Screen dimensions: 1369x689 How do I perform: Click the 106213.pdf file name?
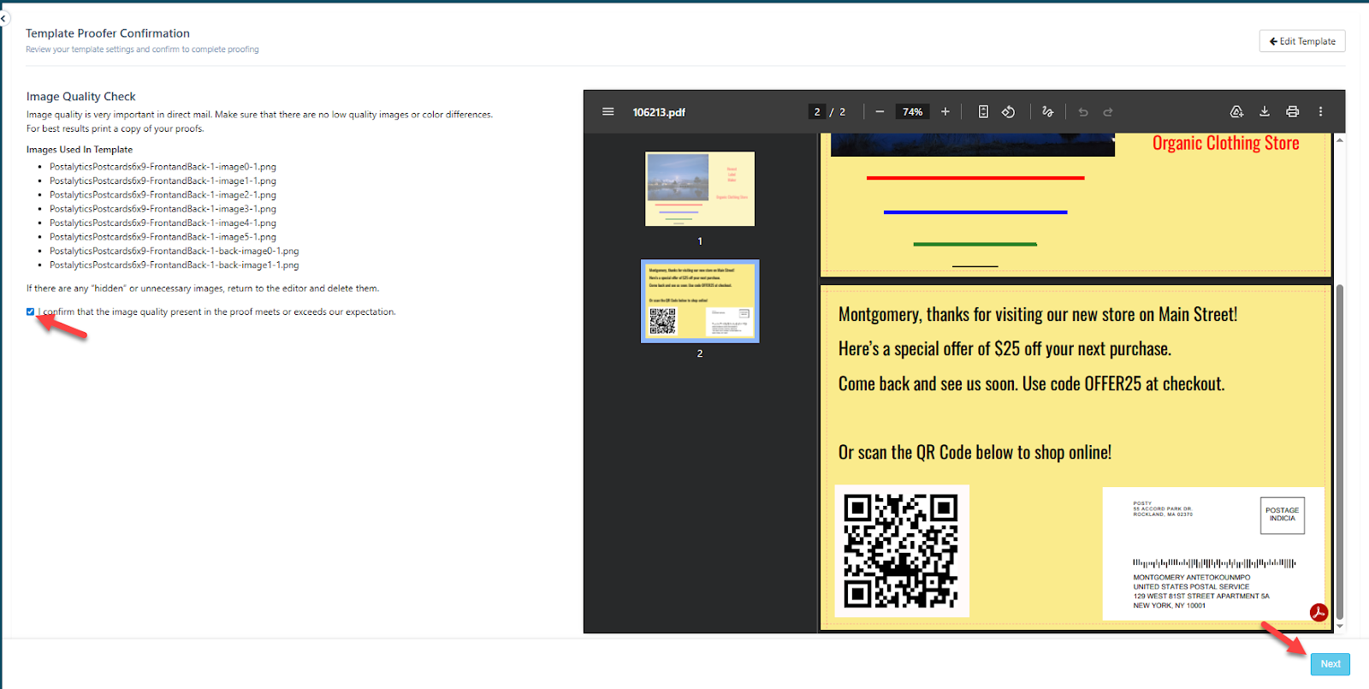pos(659,112)
